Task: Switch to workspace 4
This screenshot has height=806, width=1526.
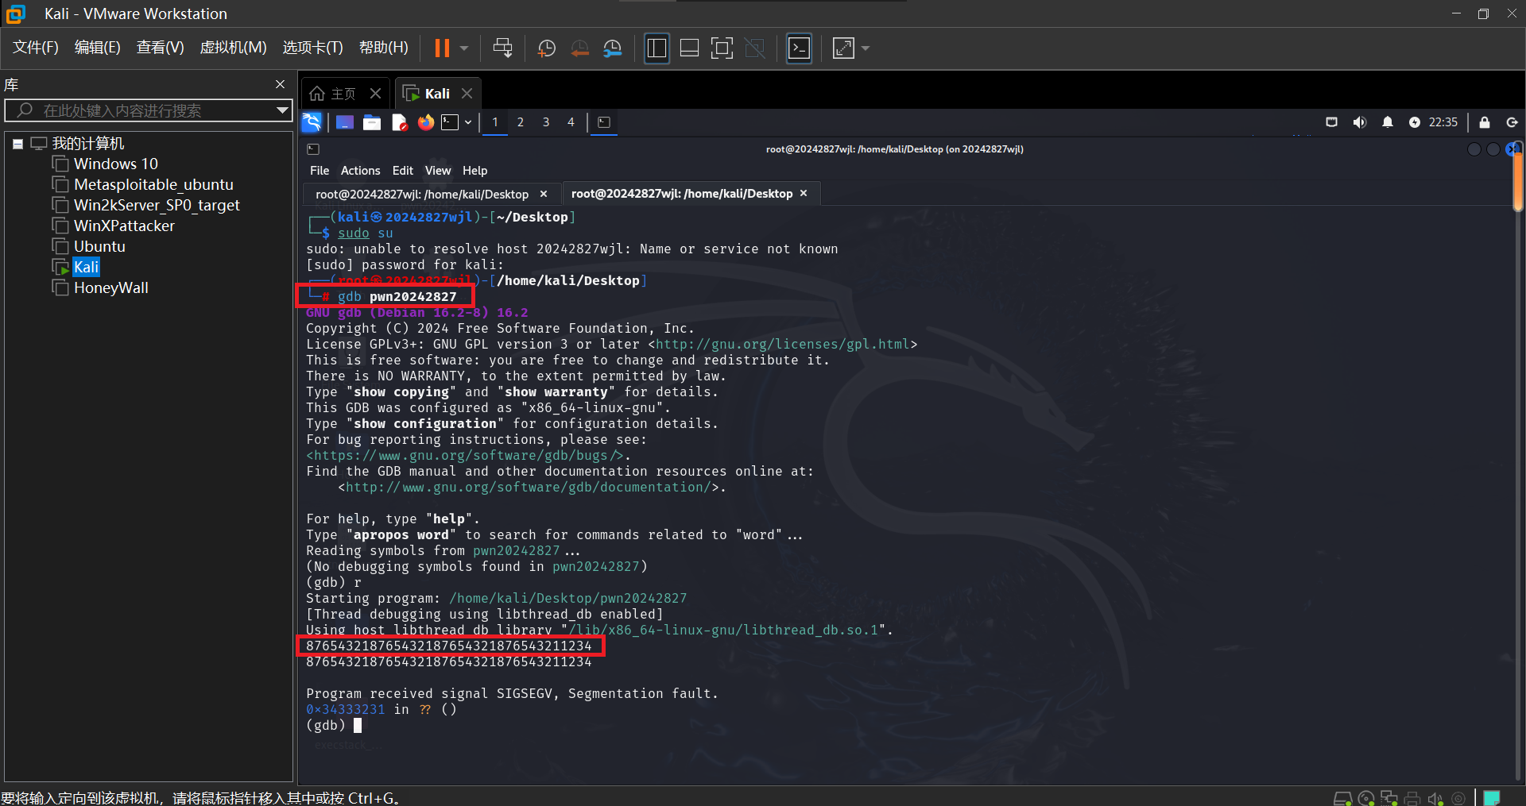Action: tap(571, 122)
